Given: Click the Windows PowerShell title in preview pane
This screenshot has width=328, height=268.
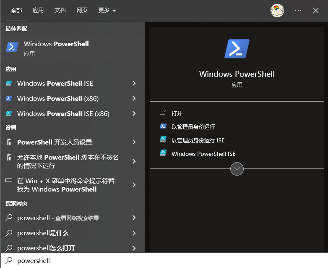Looking at the screenshot, I should click(237, 74).
